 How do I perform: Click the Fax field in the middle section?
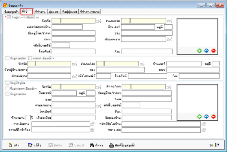pos(199,76)
